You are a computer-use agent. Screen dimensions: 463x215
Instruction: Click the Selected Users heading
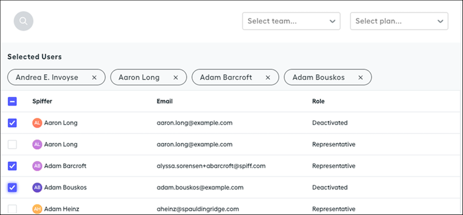pos(35,57)
